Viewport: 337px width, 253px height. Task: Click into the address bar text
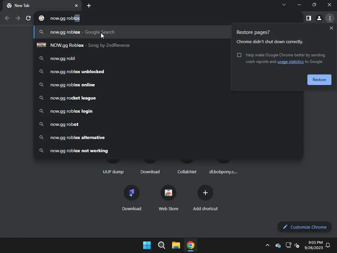click(x=65, y=18)
